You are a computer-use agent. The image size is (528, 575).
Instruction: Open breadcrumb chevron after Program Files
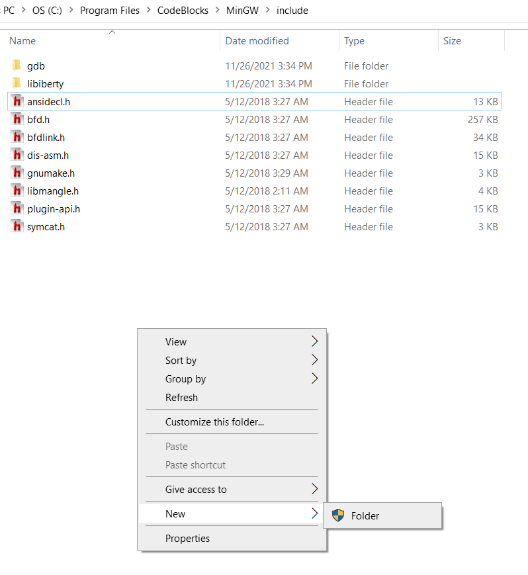148,11
